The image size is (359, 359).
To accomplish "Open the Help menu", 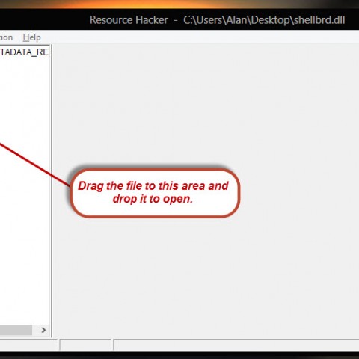I will pyautogui.click(x=31, y=37).
